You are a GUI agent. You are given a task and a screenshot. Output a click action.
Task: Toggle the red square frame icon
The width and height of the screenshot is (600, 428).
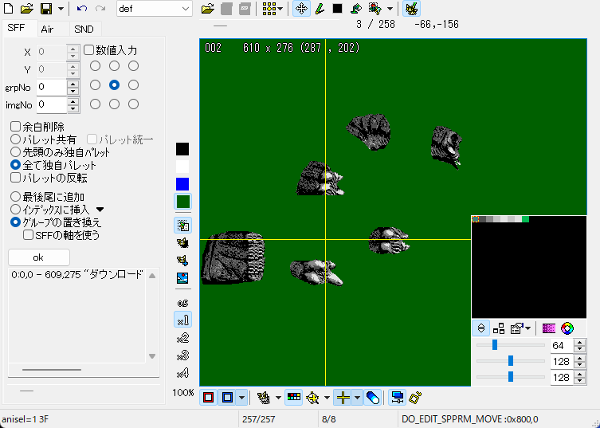click(209, 398)
